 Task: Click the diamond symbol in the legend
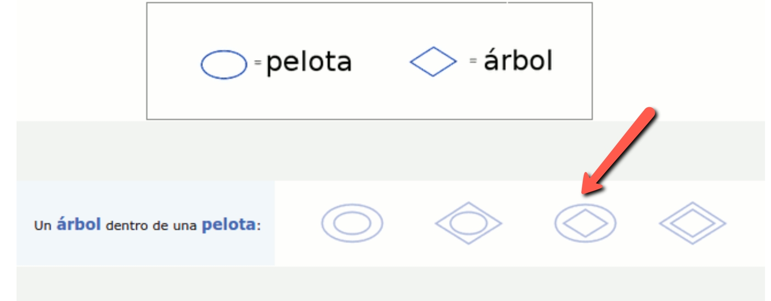click(433, 61)
